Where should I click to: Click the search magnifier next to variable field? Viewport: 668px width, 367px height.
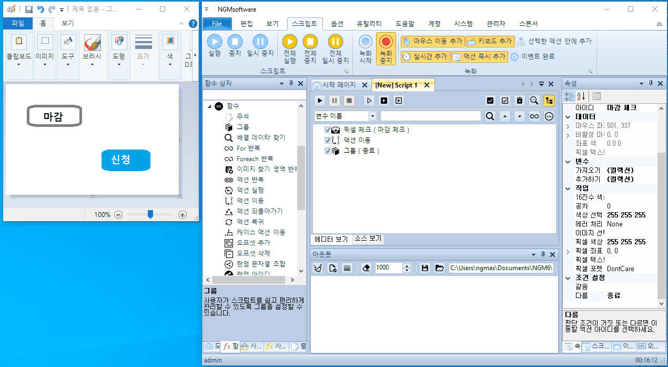[490, 116]
